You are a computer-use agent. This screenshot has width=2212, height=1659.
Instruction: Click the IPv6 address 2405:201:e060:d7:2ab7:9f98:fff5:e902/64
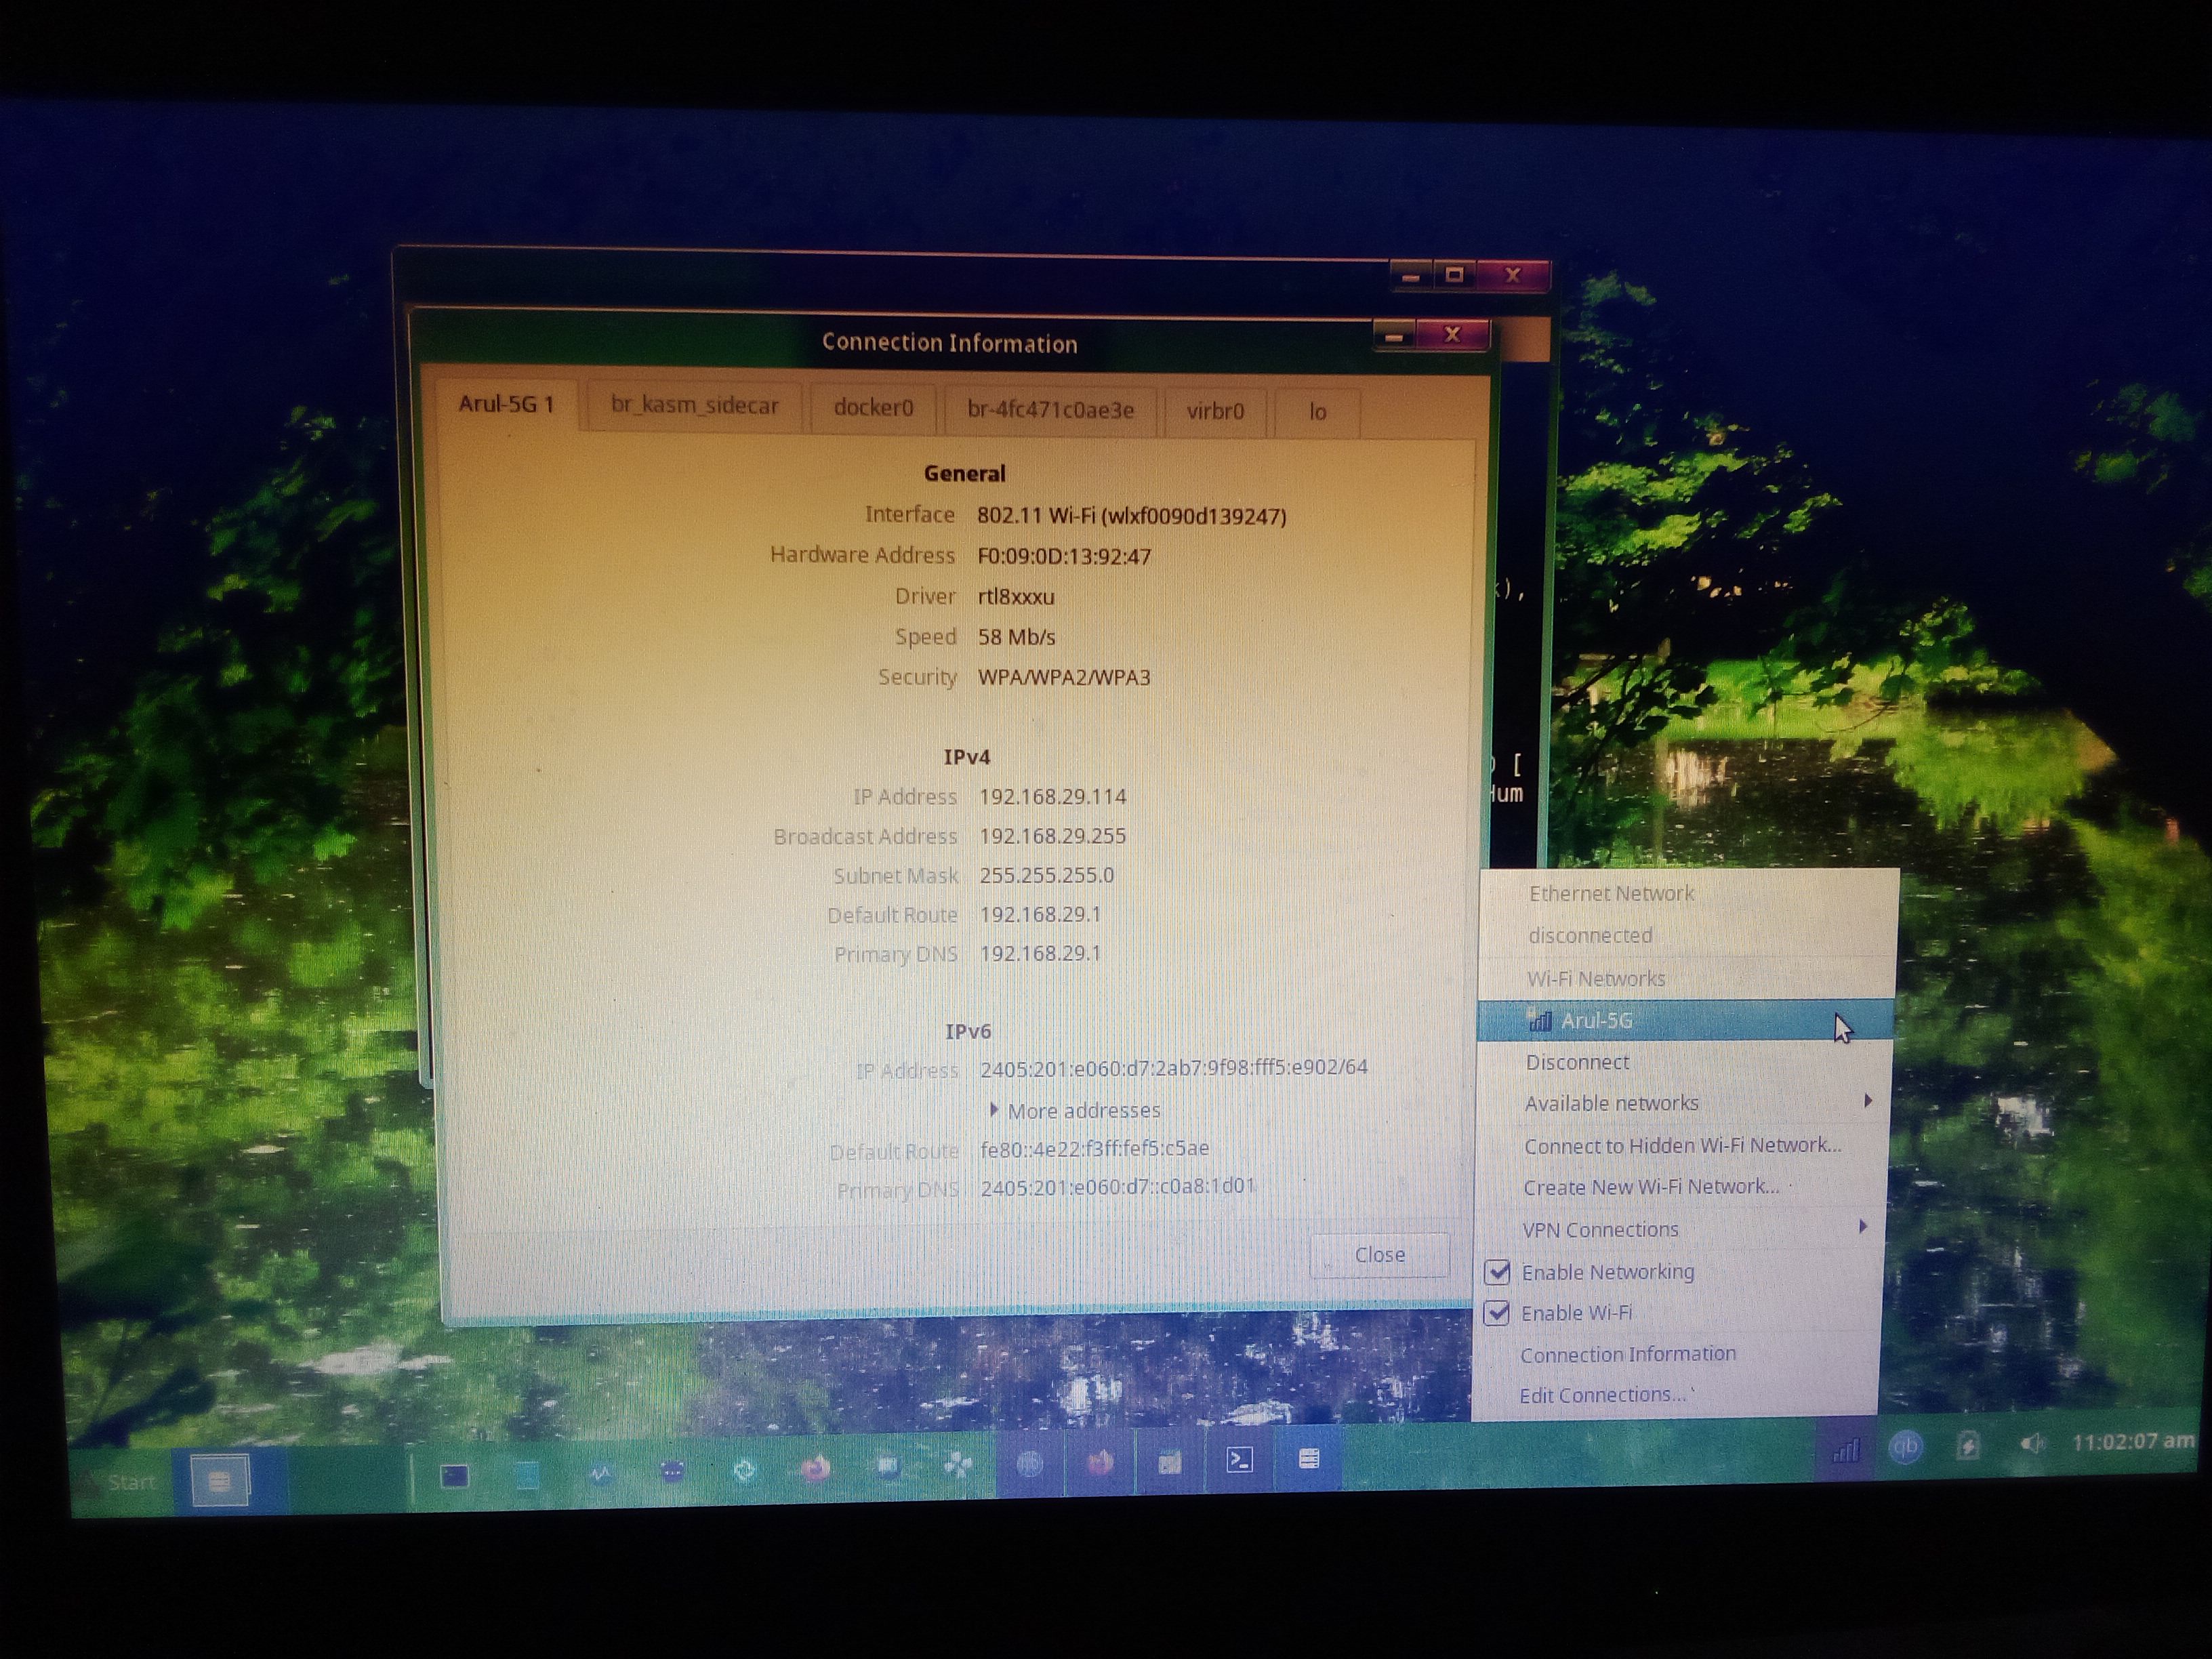pos(1173,1067)
